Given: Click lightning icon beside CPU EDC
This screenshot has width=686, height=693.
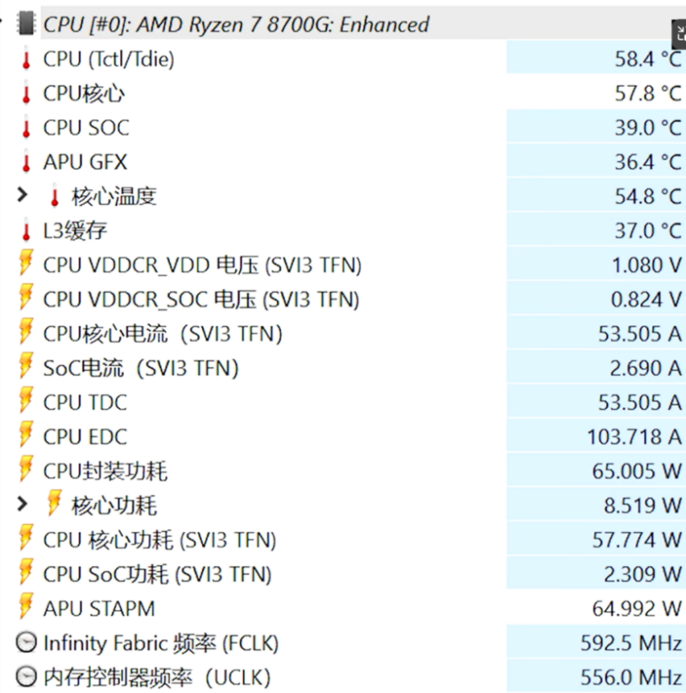Looking at the screenshot, I should click(x=26, y=435).
